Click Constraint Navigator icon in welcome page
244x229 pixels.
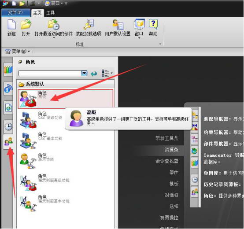point(195,127)
